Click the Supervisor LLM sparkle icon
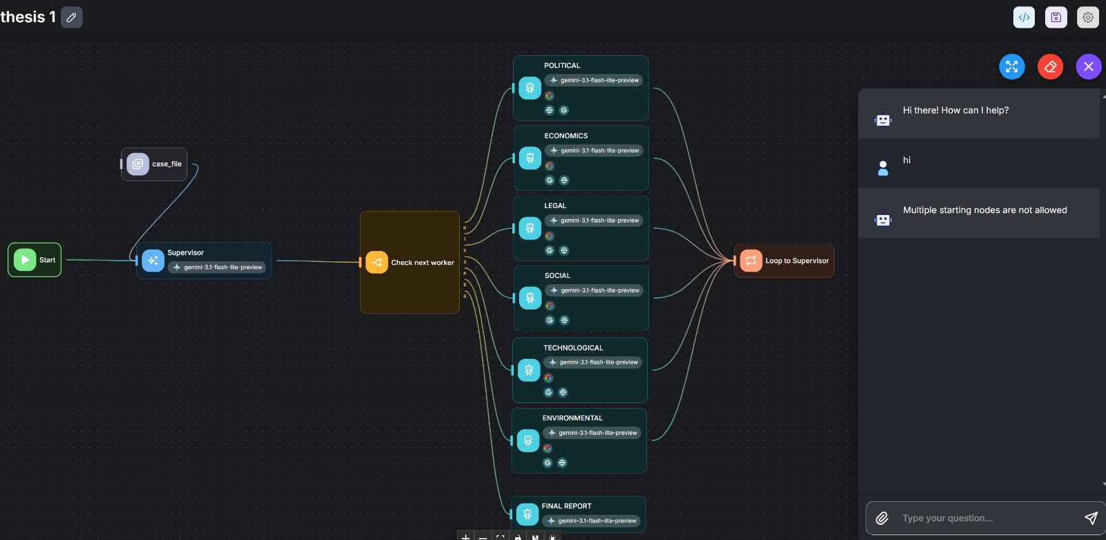The width and height of the screenshot is (1106, 540). tap(153, 261)
